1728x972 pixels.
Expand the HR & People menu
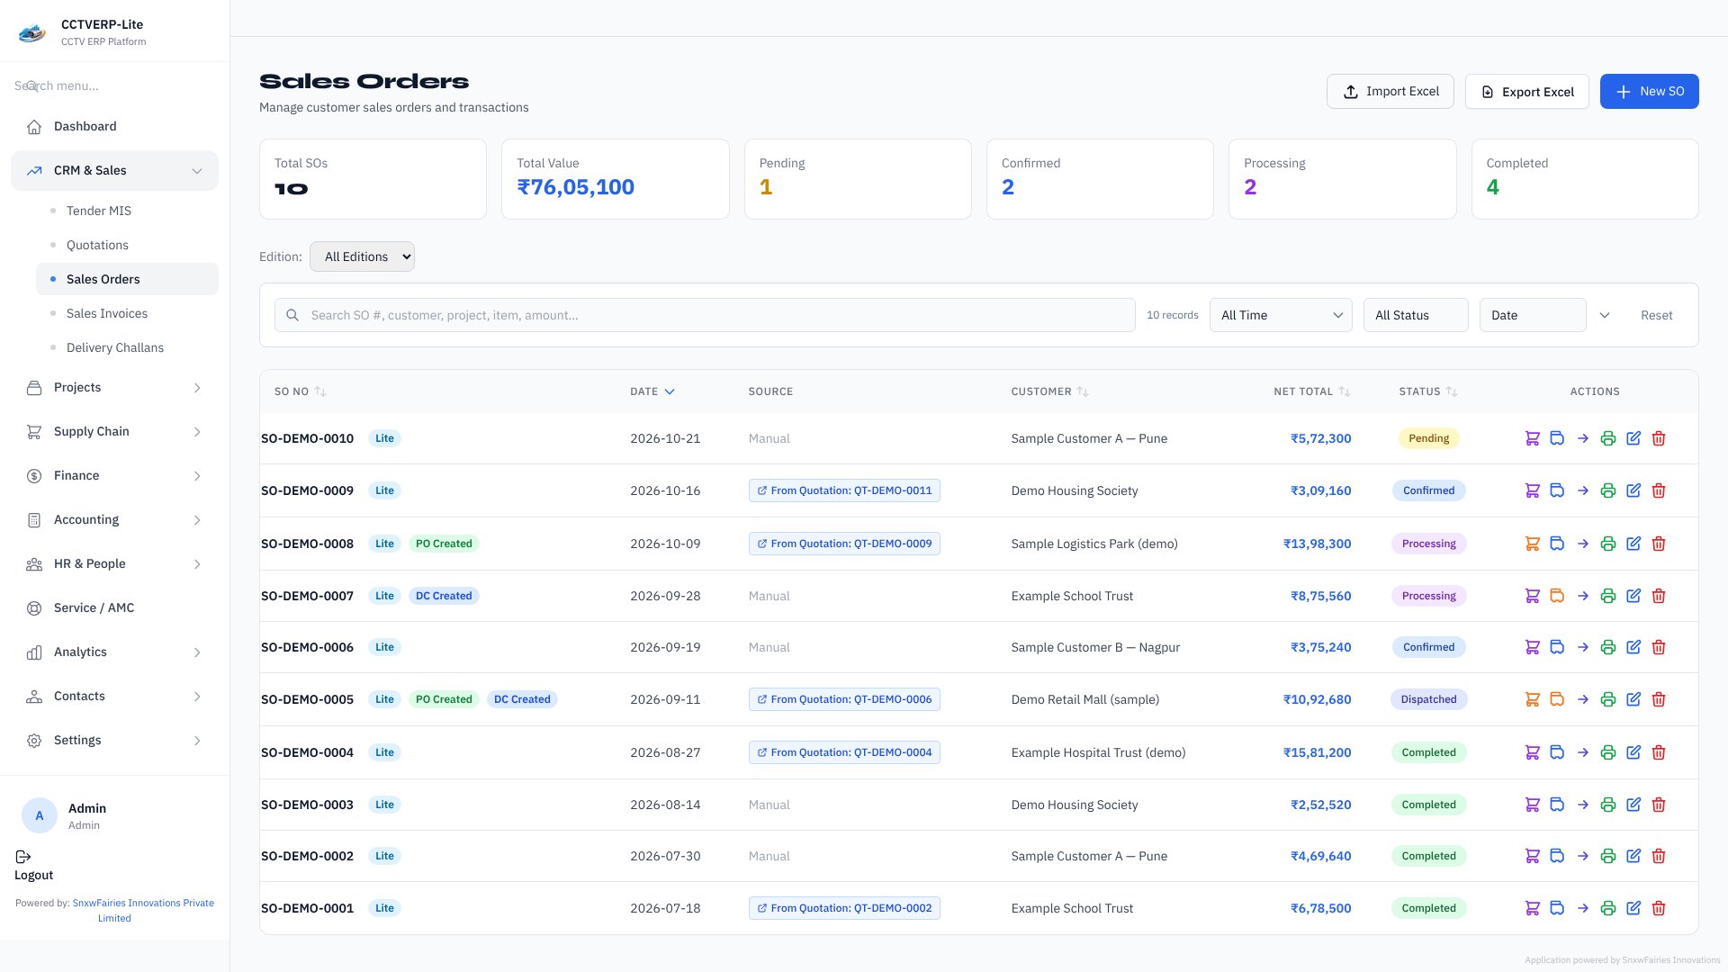(114, 564)
